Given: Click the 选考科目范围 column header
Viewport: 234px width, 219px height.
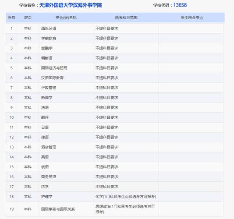Looking at the screenshot, I should point(126,18).
